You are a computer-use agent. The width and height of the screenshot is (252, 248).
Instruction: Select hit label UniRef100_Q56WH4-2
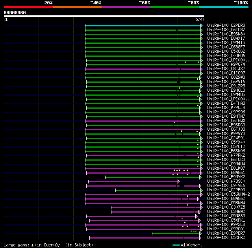228,194
